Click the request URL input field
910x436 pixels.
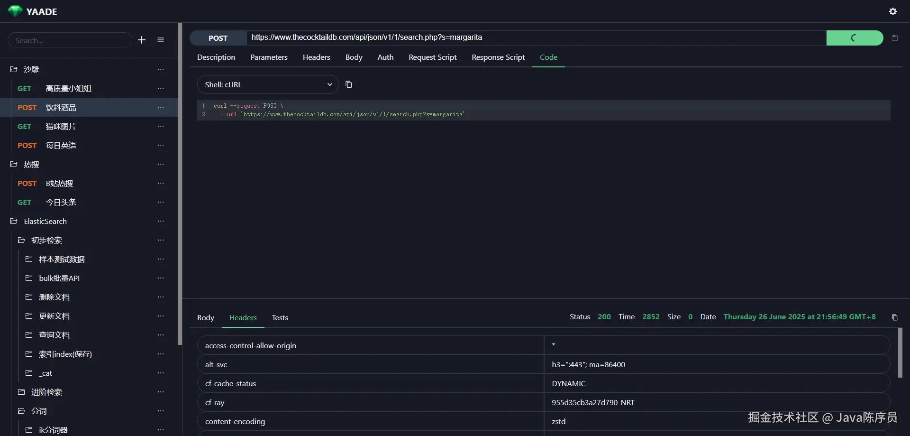(537, 37)
